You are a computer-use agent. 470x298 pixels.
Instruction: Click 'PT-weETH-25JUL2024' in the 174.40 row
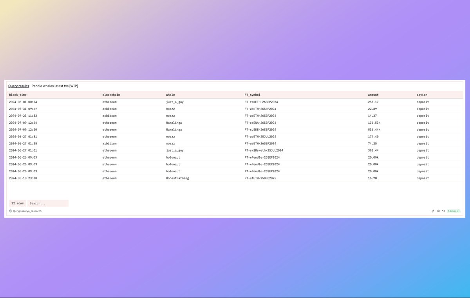pos(261,137)
